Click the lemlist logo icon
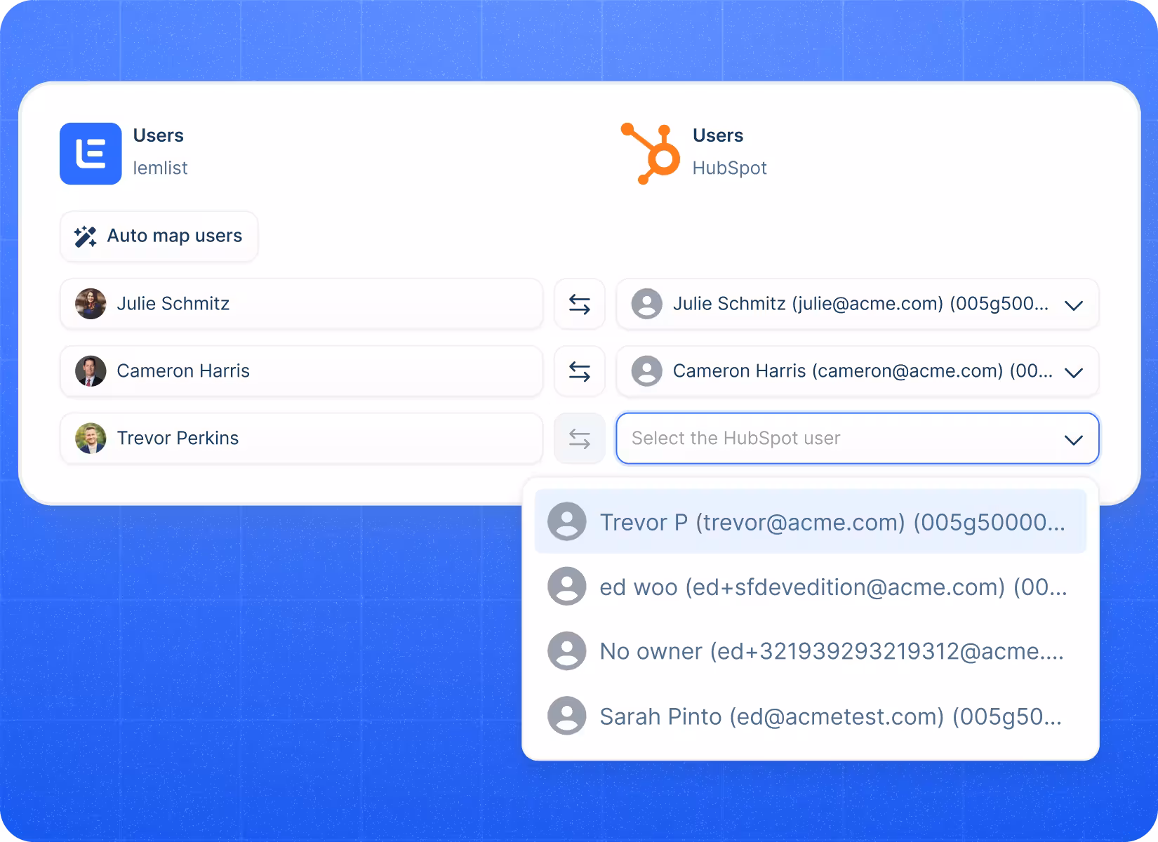 pyautogui.click(x=91, y=154)
